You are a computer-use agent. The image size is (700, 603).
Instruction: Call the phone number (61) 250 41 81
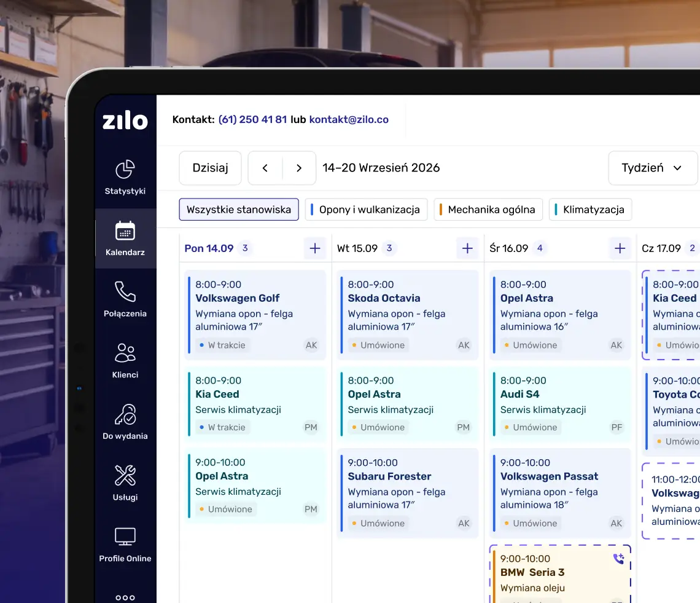click(x=253, y=120)
